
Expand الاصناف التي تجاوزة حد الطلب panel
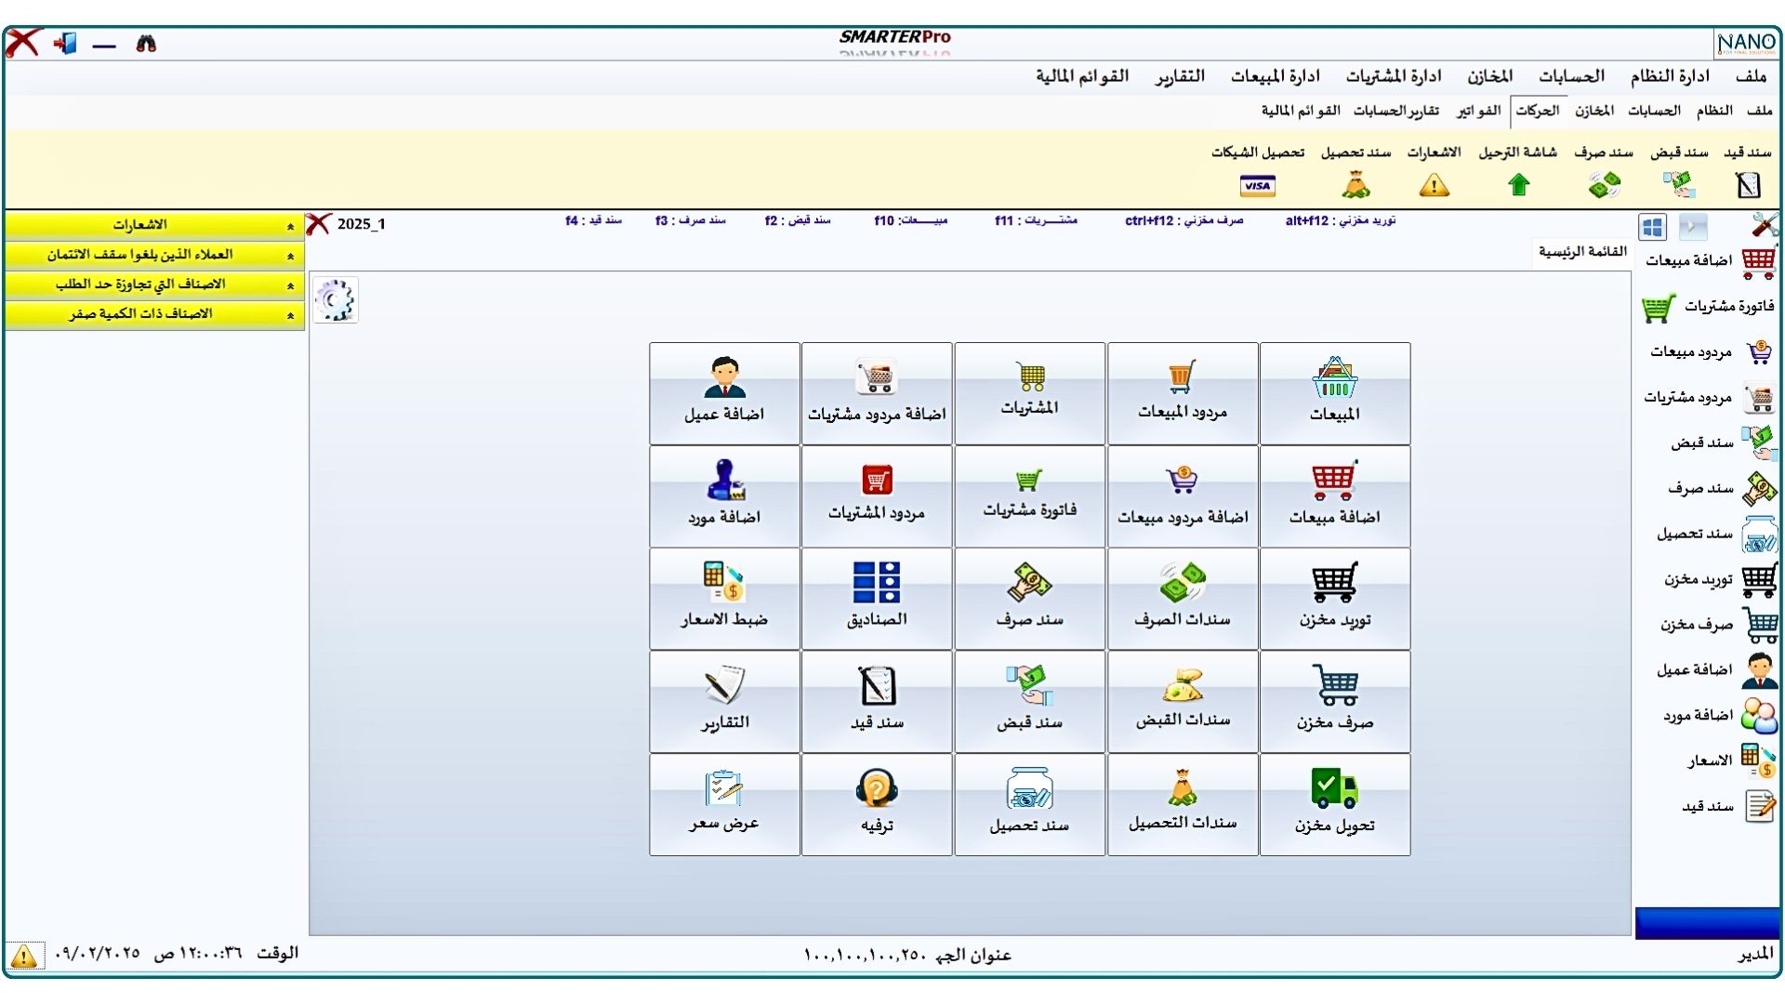154,284
